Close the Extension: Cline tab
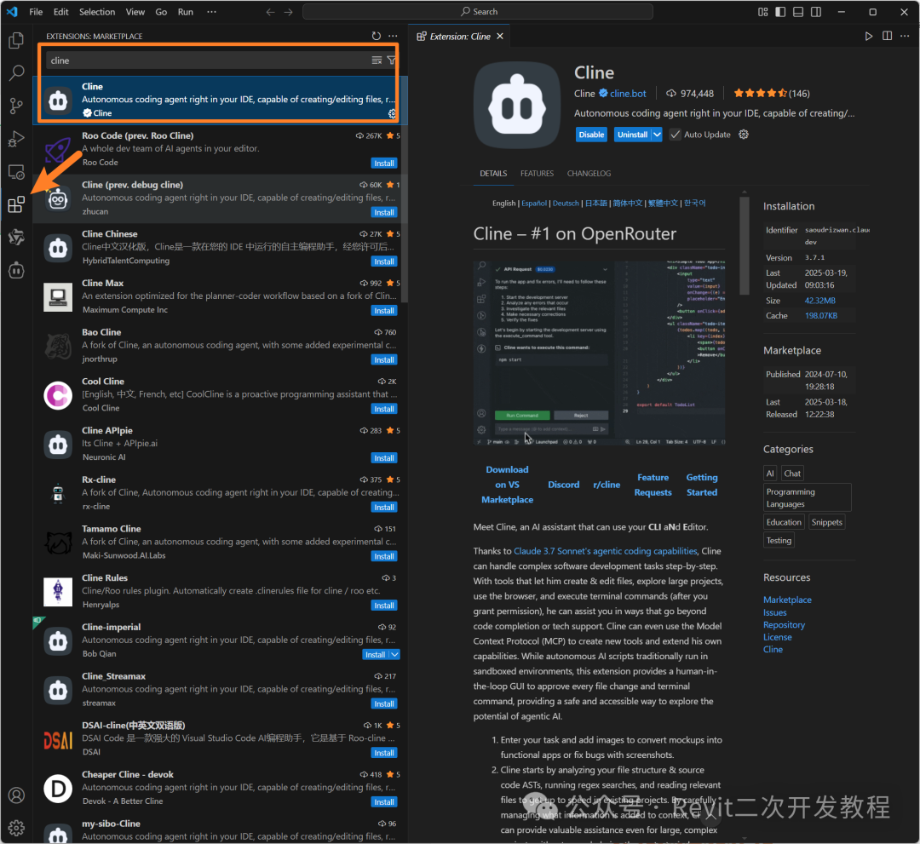920x844 pixels. coord(500,37)
